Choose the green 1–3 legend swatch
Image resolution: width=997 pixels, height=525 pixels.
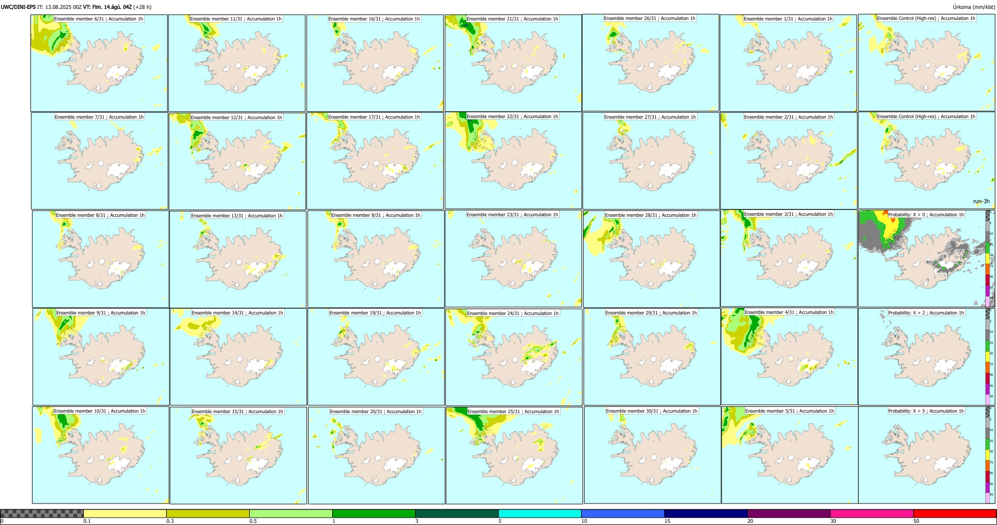pyautogui.click(x=374, y=513)
